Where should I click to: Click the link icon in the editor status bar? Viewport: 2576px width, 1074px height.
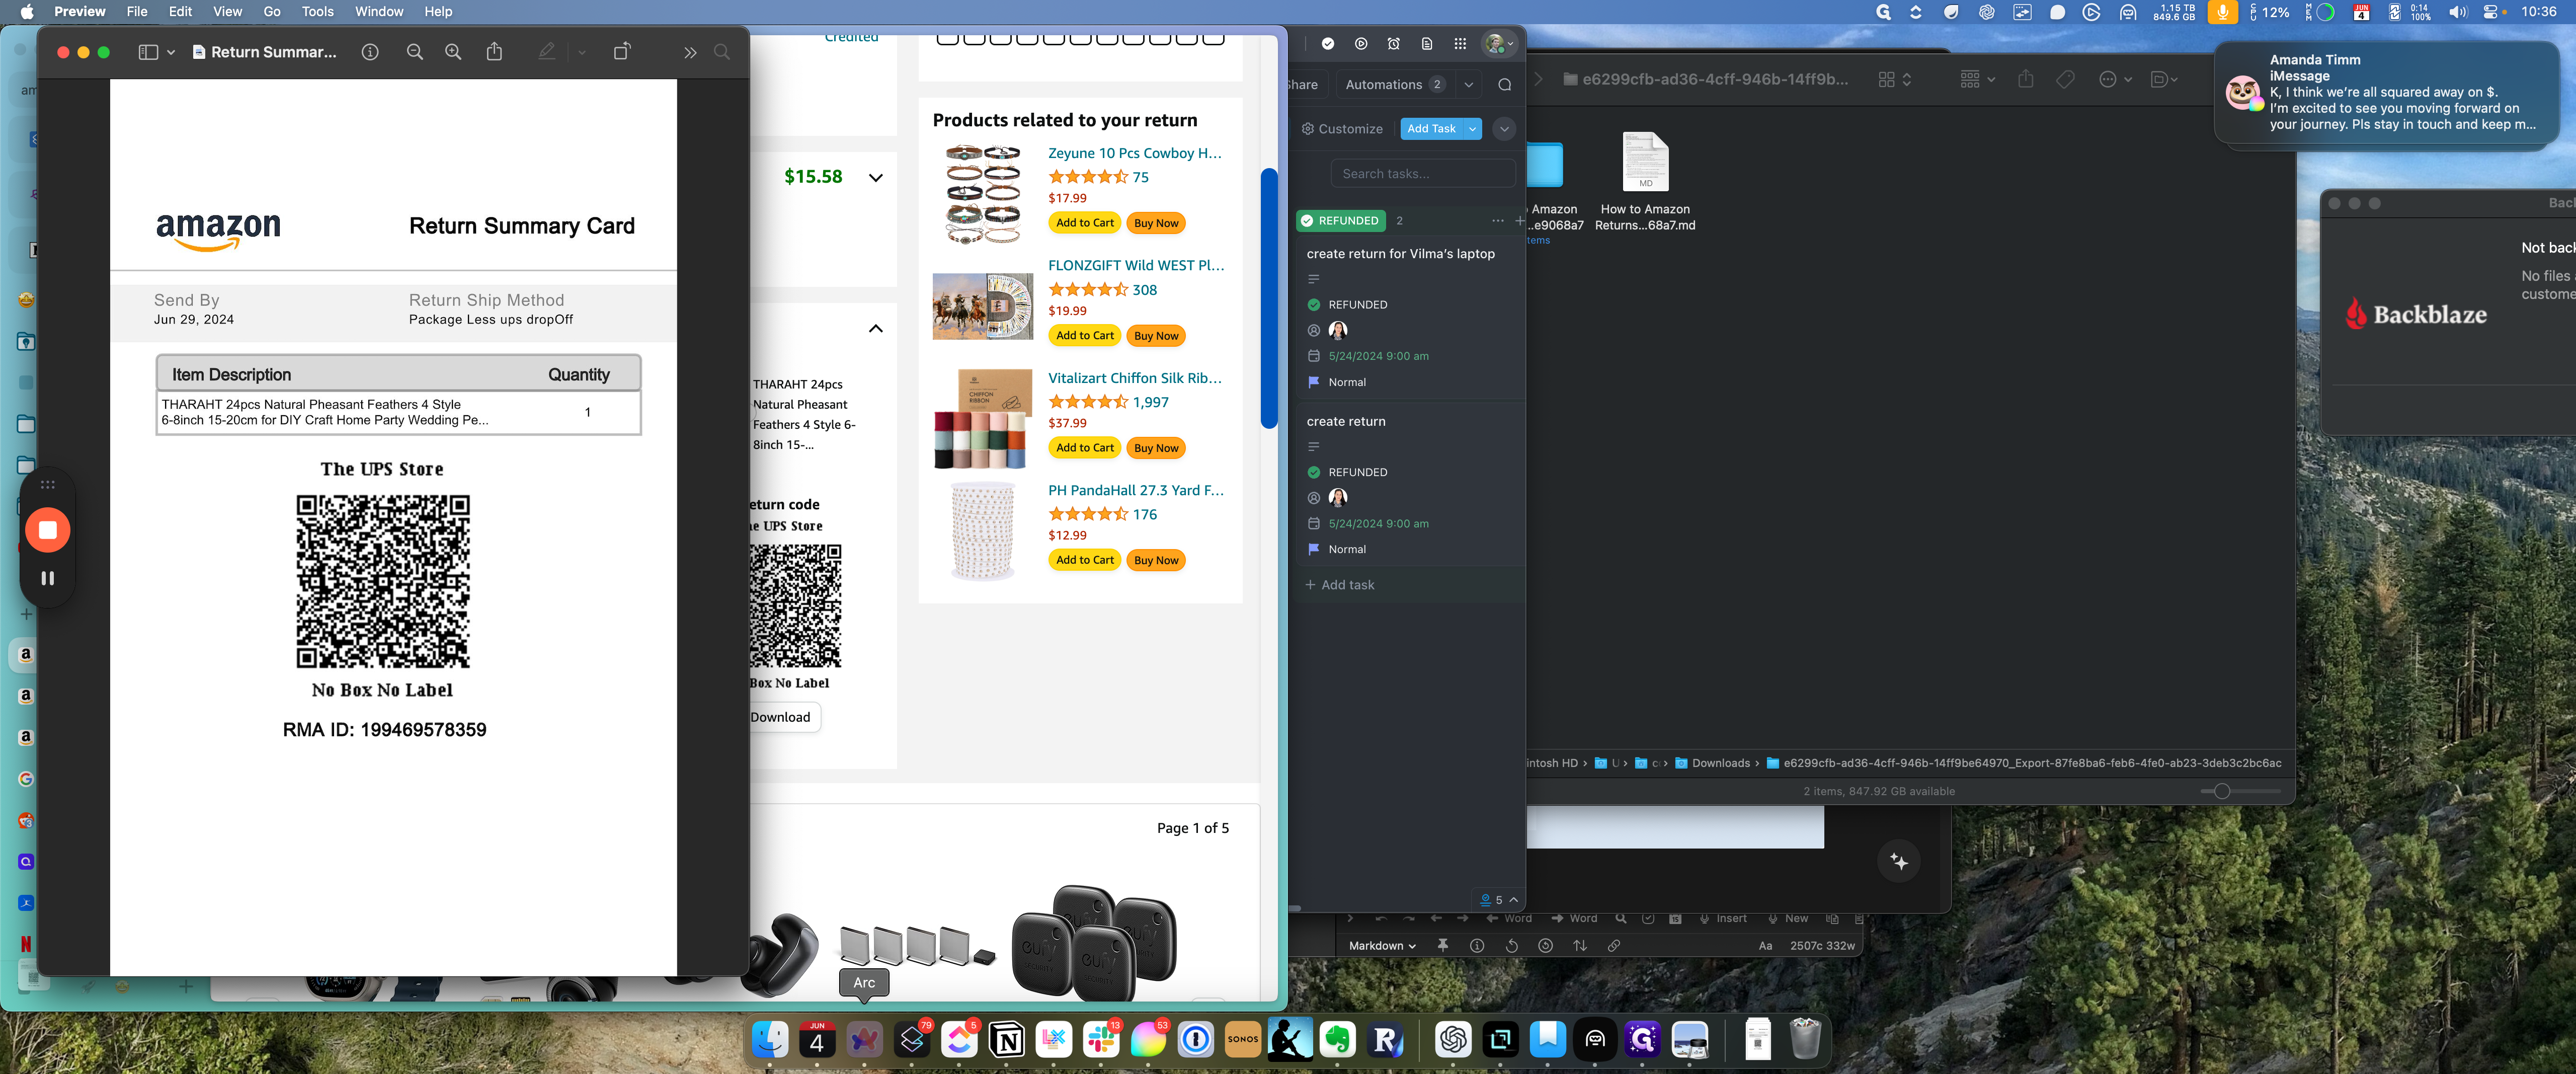1614,946
